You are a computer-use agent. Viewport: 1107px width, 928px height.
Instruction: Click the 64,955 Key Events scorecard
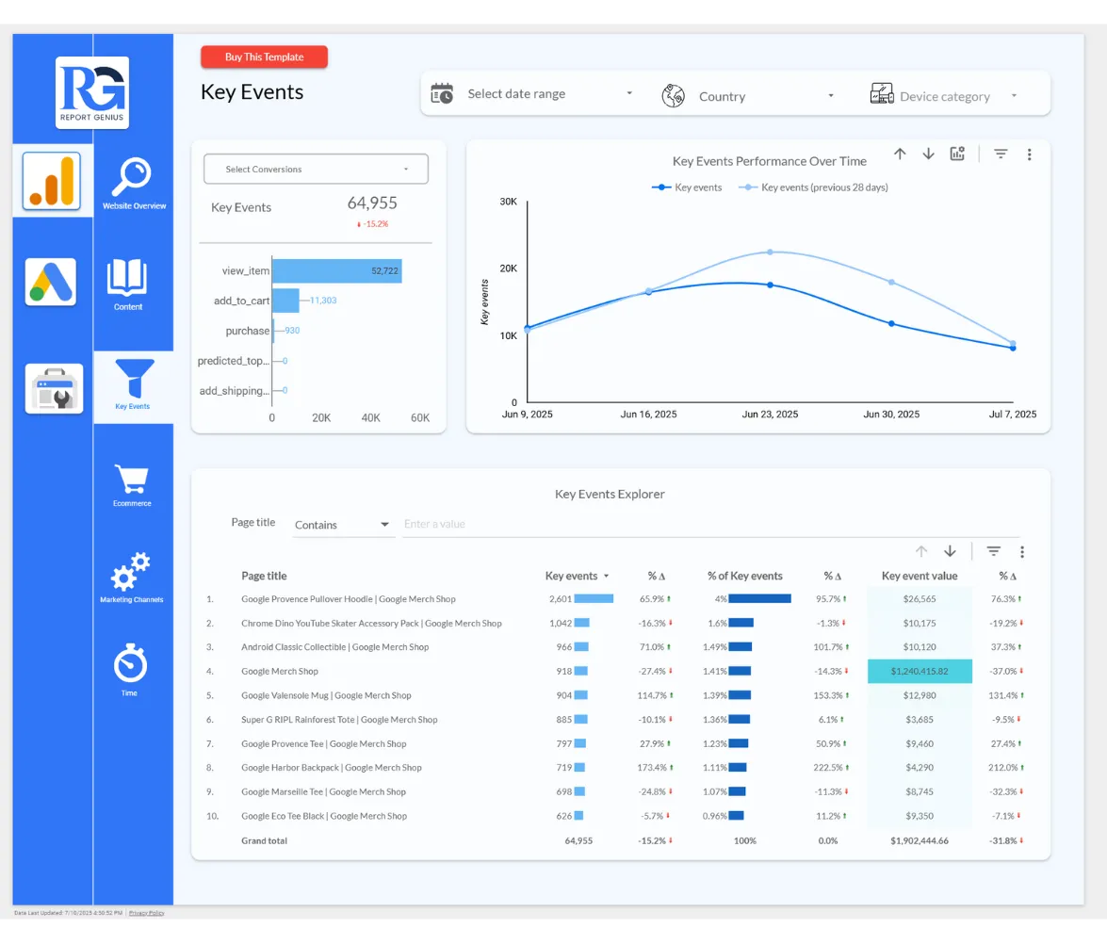coord(372,204)
